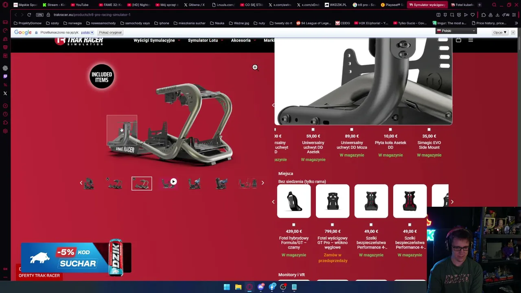Show more bookmarks with double chevron
This screenshot has height=293, width=521.
click(x=516, y=23)
